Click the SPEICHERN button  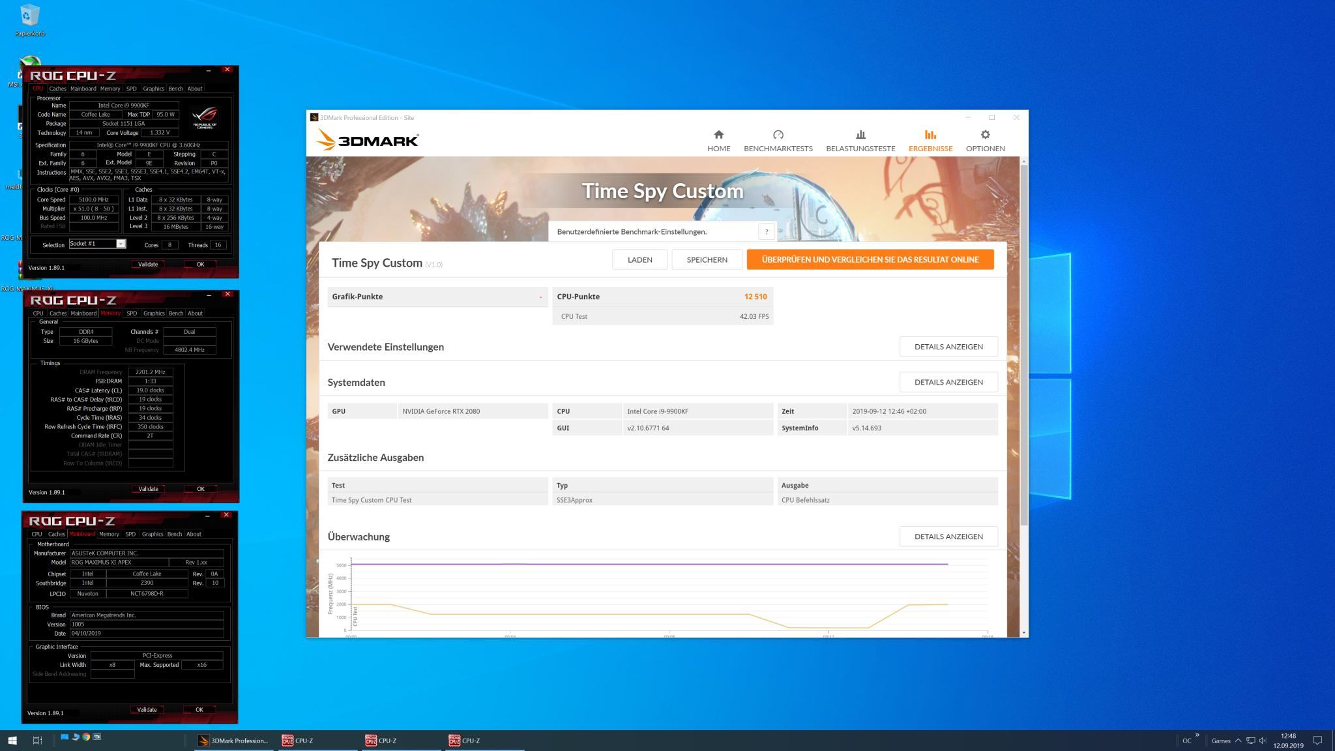click(x=707, y=259)
